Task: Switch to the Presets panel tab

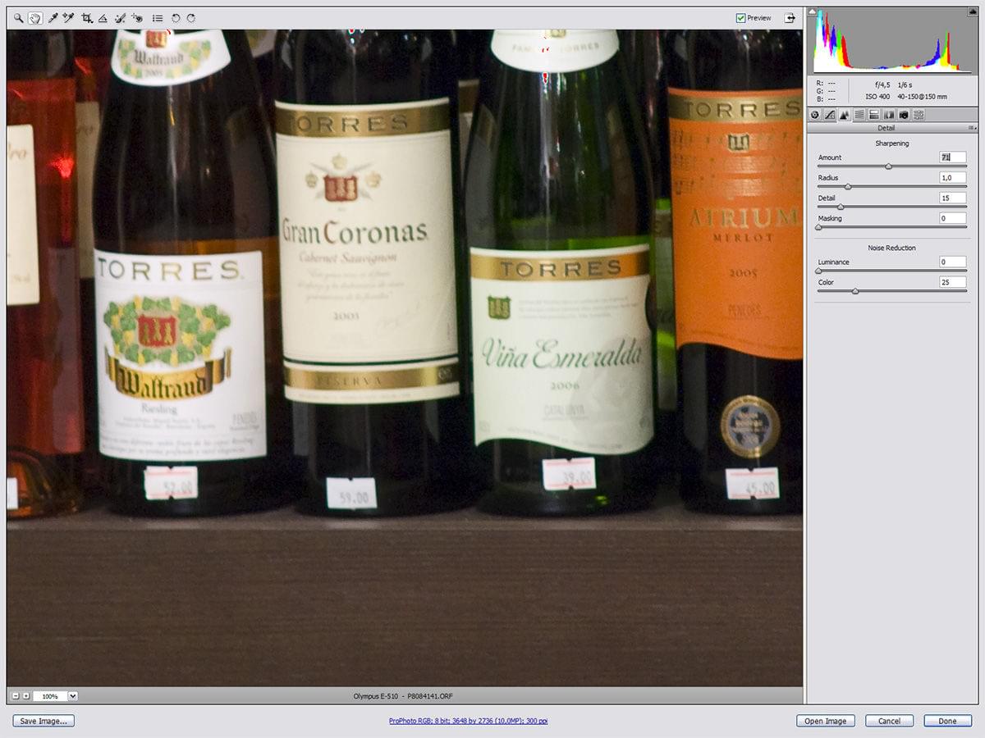Action: pos(919,115)
